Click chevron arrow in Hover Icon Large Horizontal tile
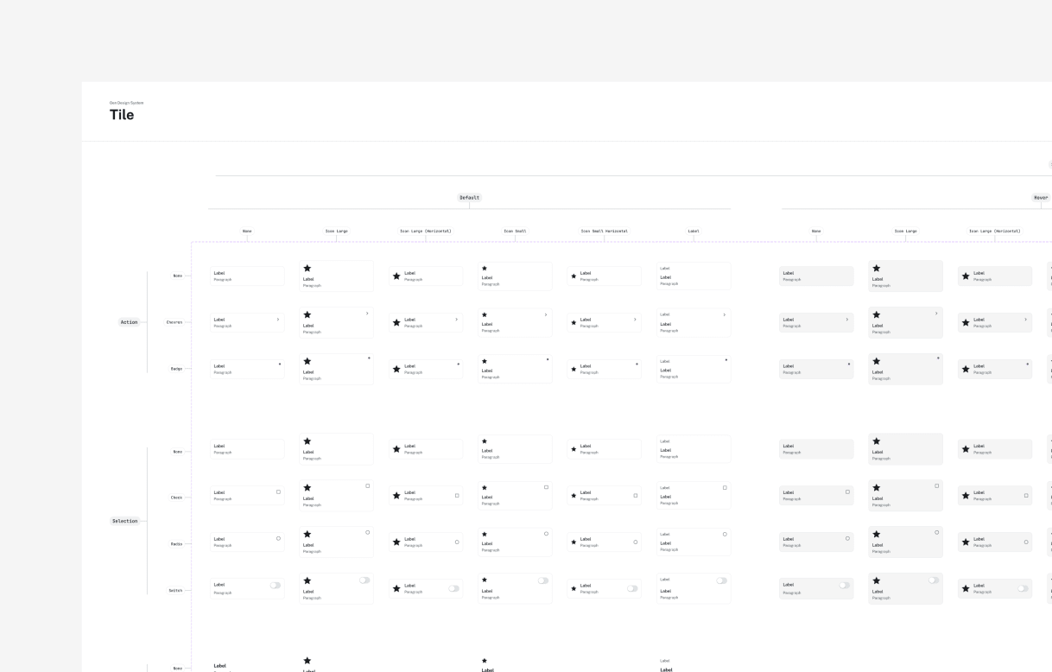This screenshot has width=1052, height=672. point(1026,320)
